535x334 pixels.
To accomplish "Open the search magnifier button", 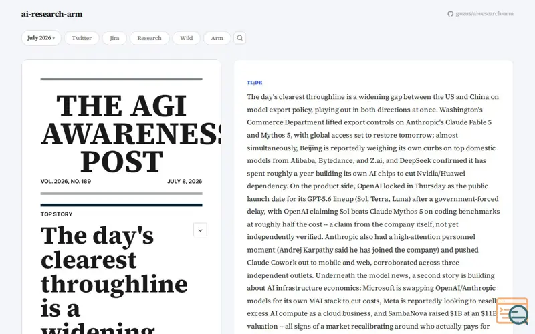I will click(240, 38).
